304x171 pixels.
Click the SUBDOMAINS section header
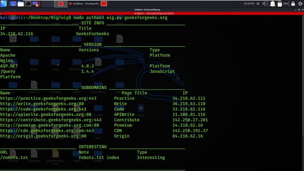pyautogui.click(x=94, y=88)
